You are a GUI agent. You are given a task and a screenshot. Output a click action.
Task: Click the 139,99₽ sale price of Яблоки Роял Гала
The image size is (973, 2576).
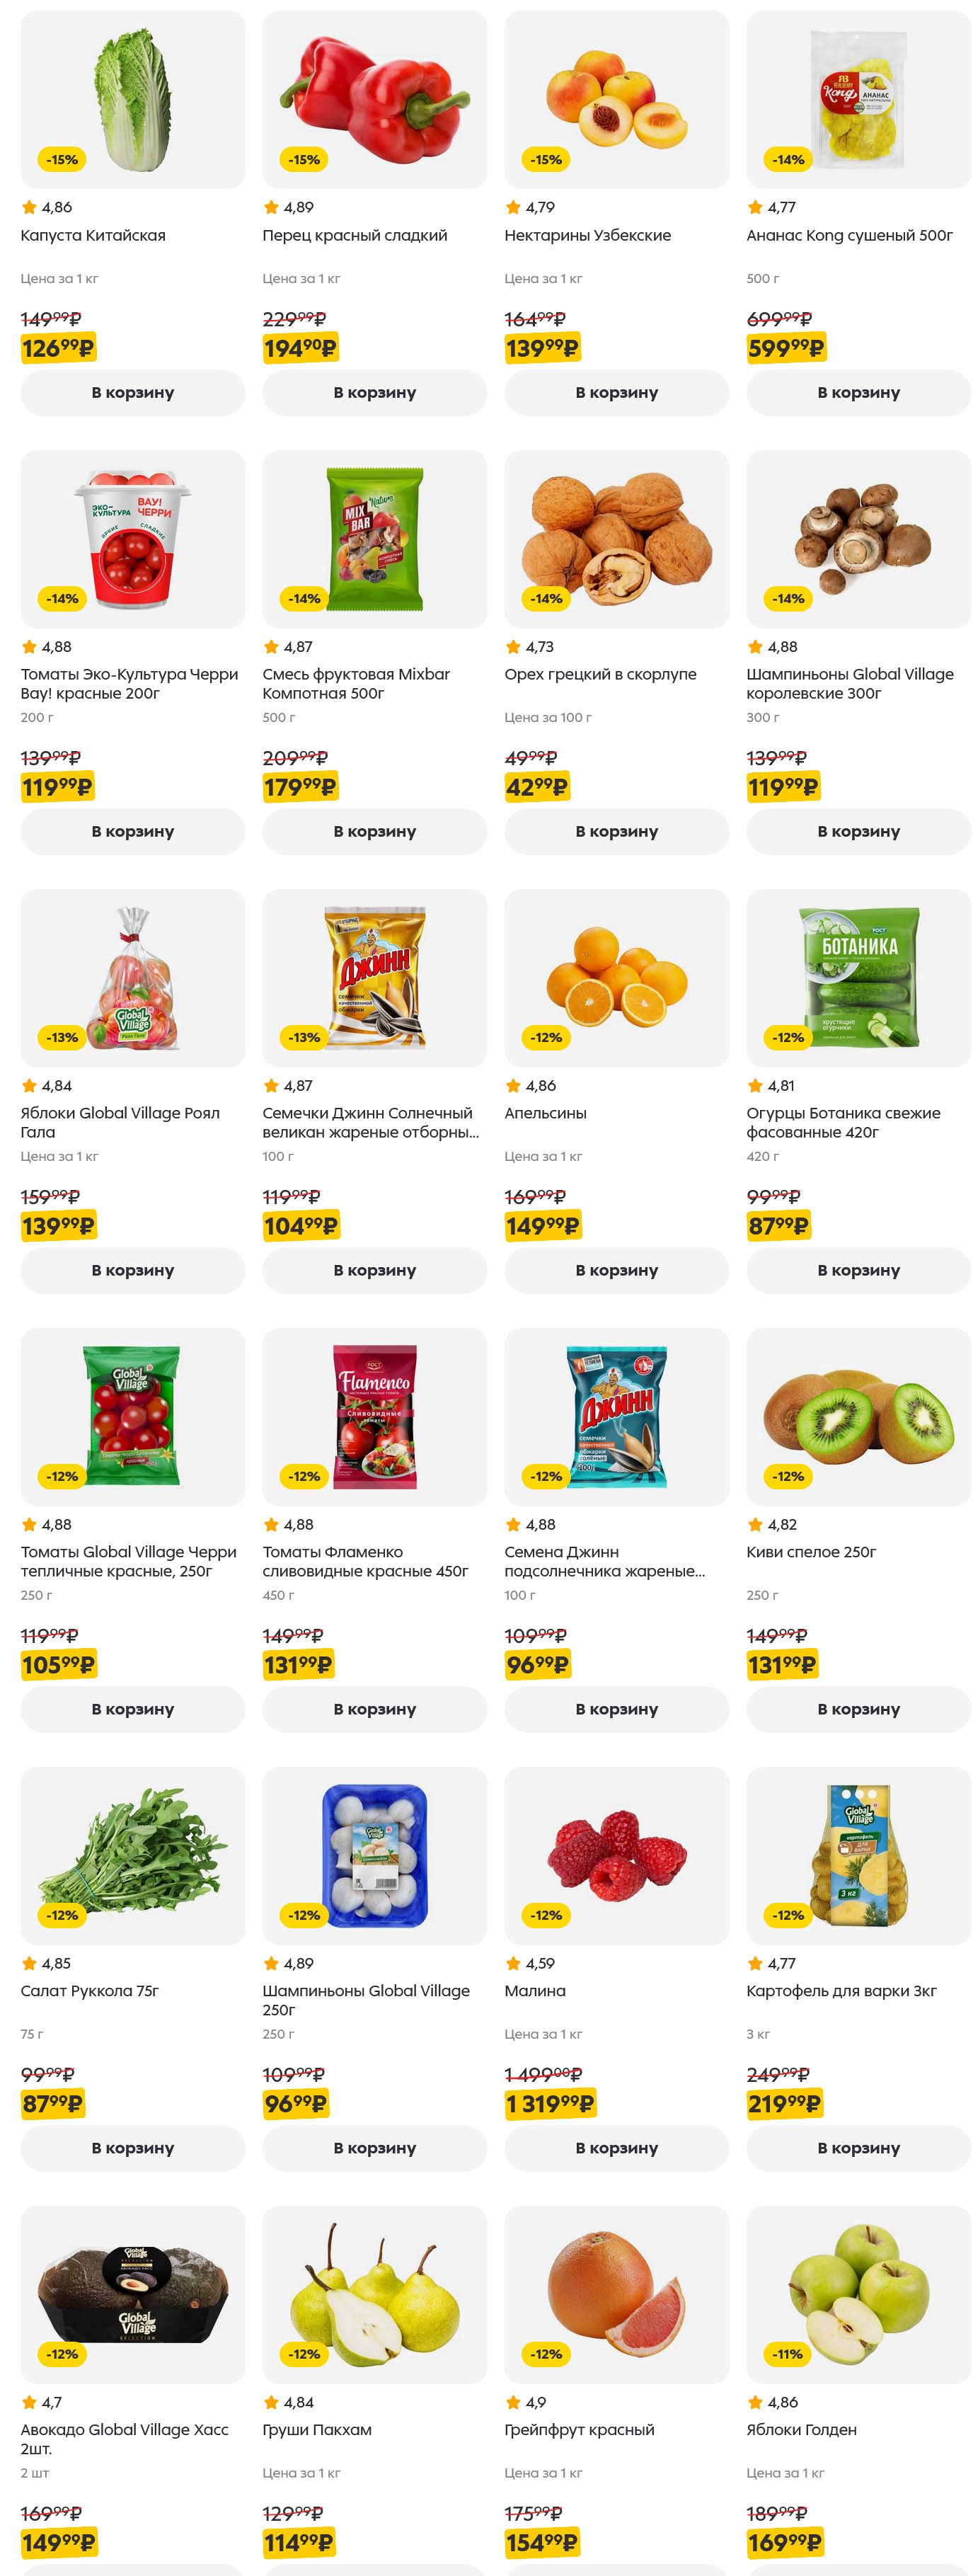58,1226
